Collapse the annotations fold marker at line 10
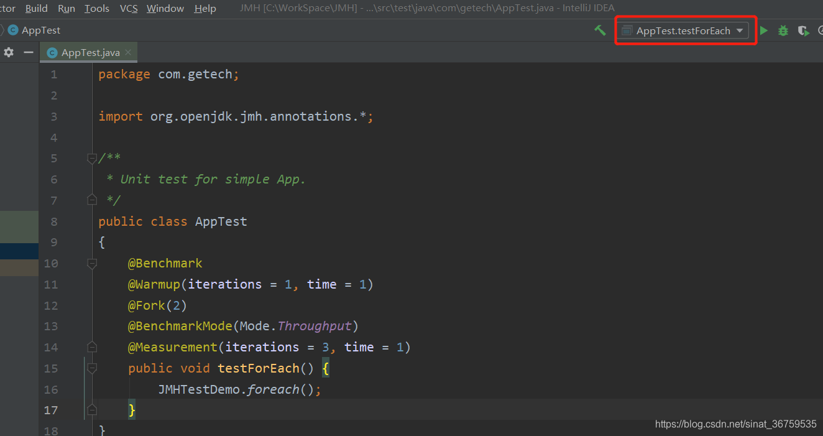 [x=92, y=263]
